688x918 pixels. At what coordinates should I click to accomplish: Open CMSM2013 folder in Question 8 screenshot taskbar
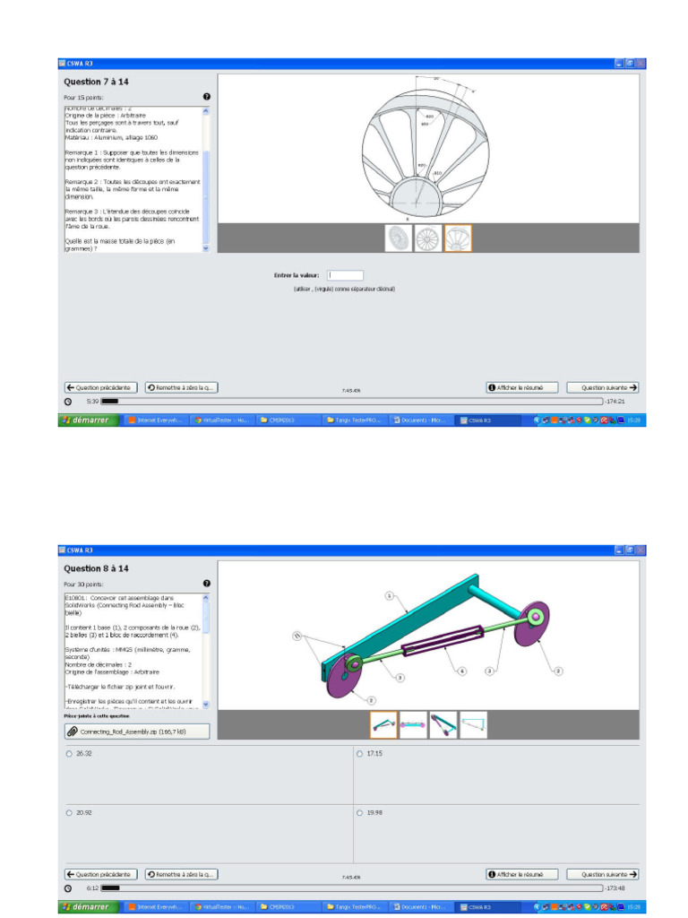point(288,907)
